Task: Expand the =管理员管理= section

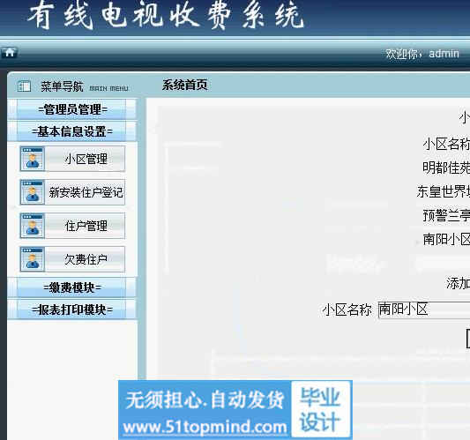Action: 72,109
